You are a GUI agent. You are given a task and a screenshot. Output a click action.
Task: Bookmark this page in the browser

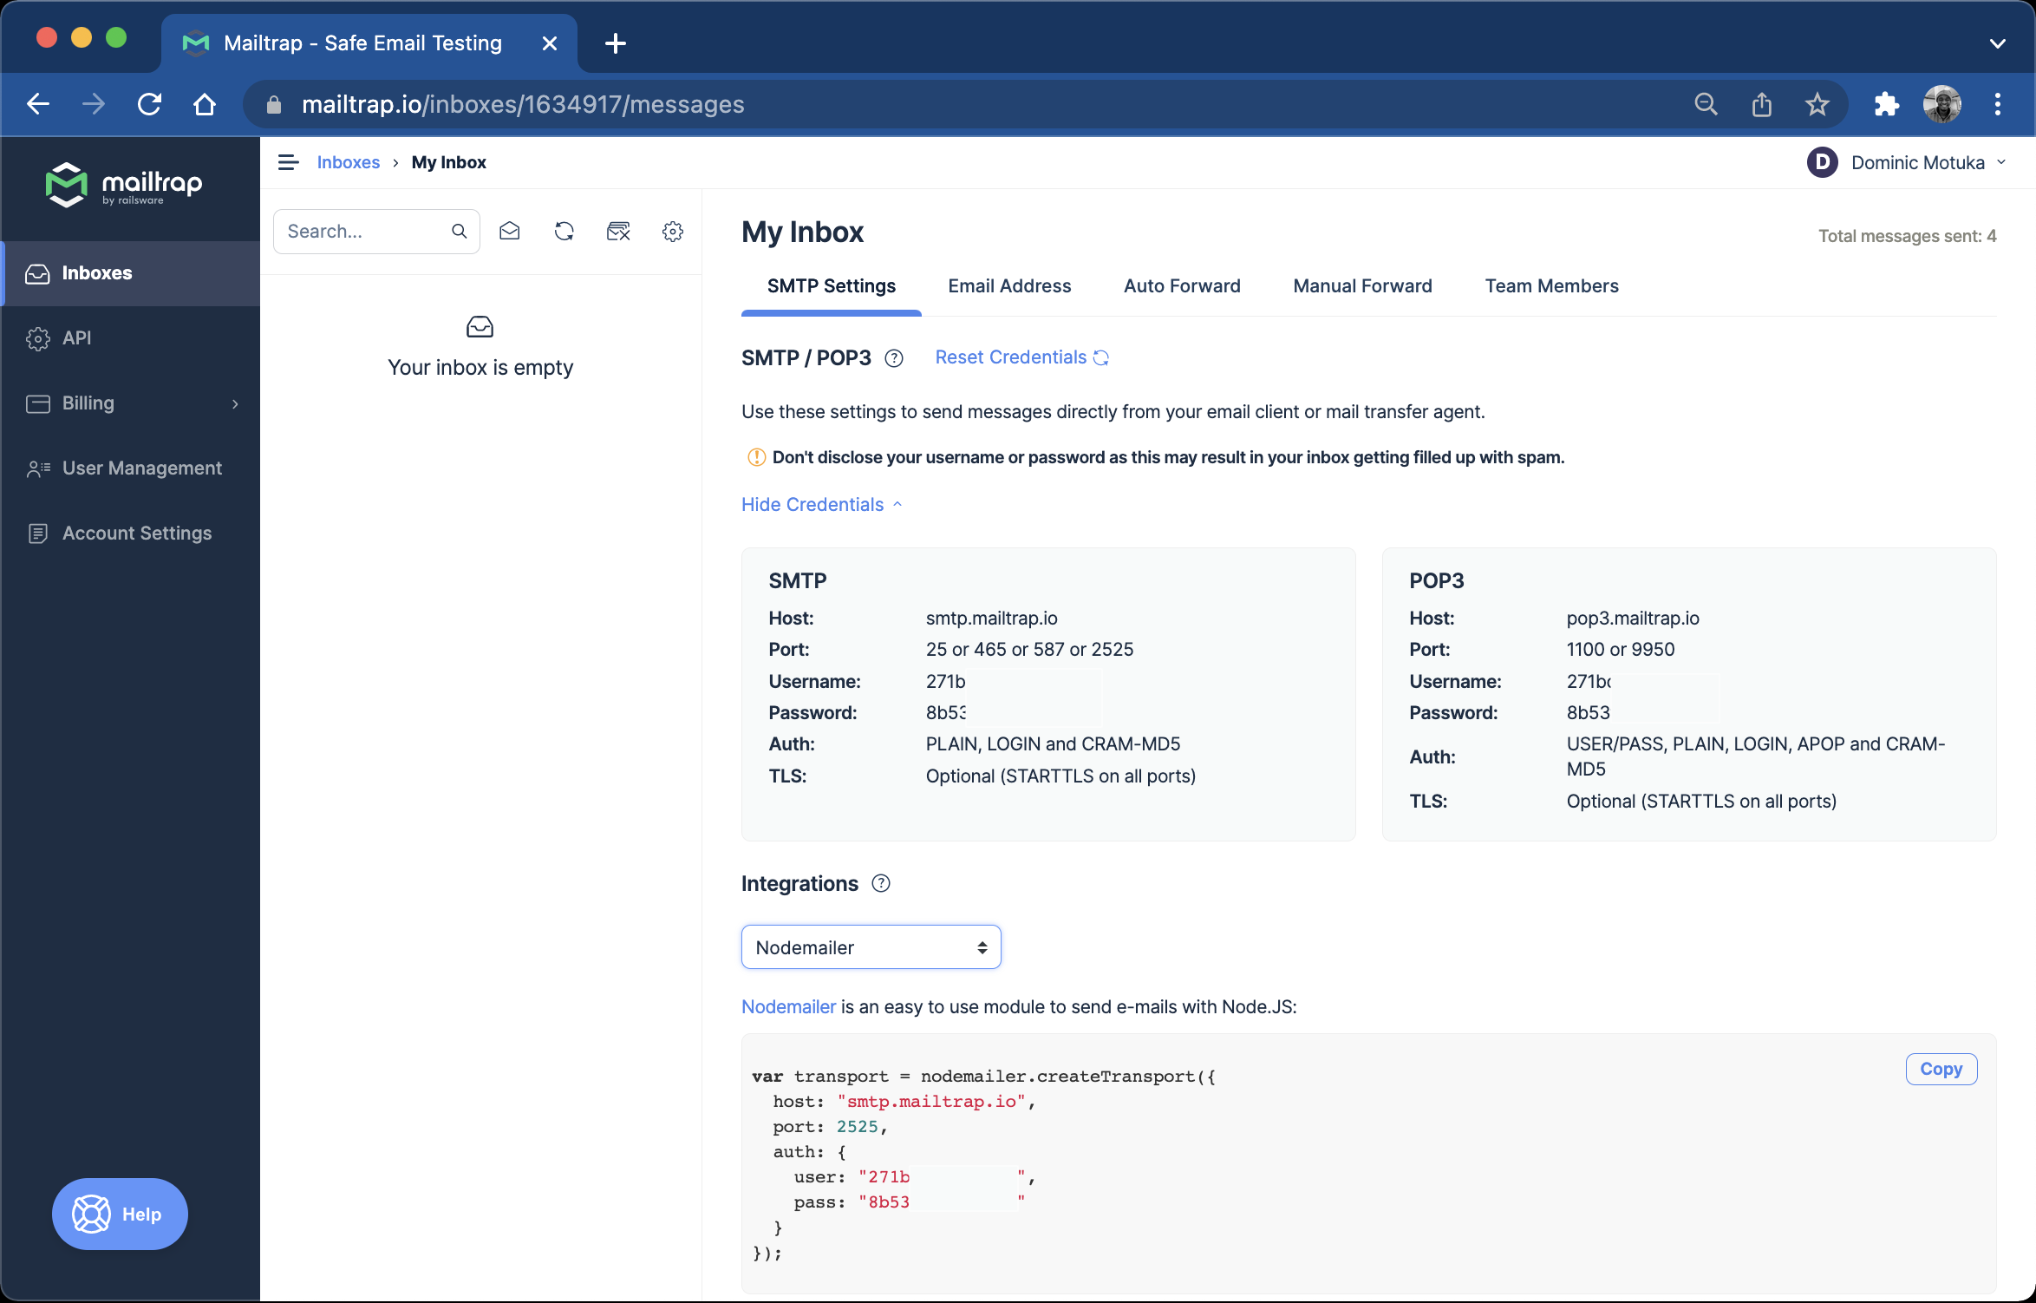(x=1817, y=104)
